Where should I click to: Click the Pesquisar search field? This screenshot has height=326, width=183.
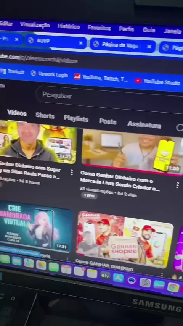click(109, 99)
